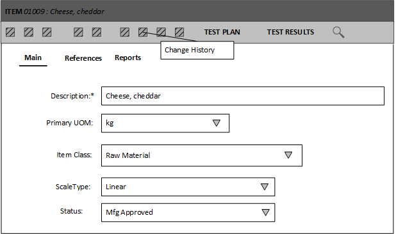Click second icon of the second toolbar group

(x=97, y=32)
